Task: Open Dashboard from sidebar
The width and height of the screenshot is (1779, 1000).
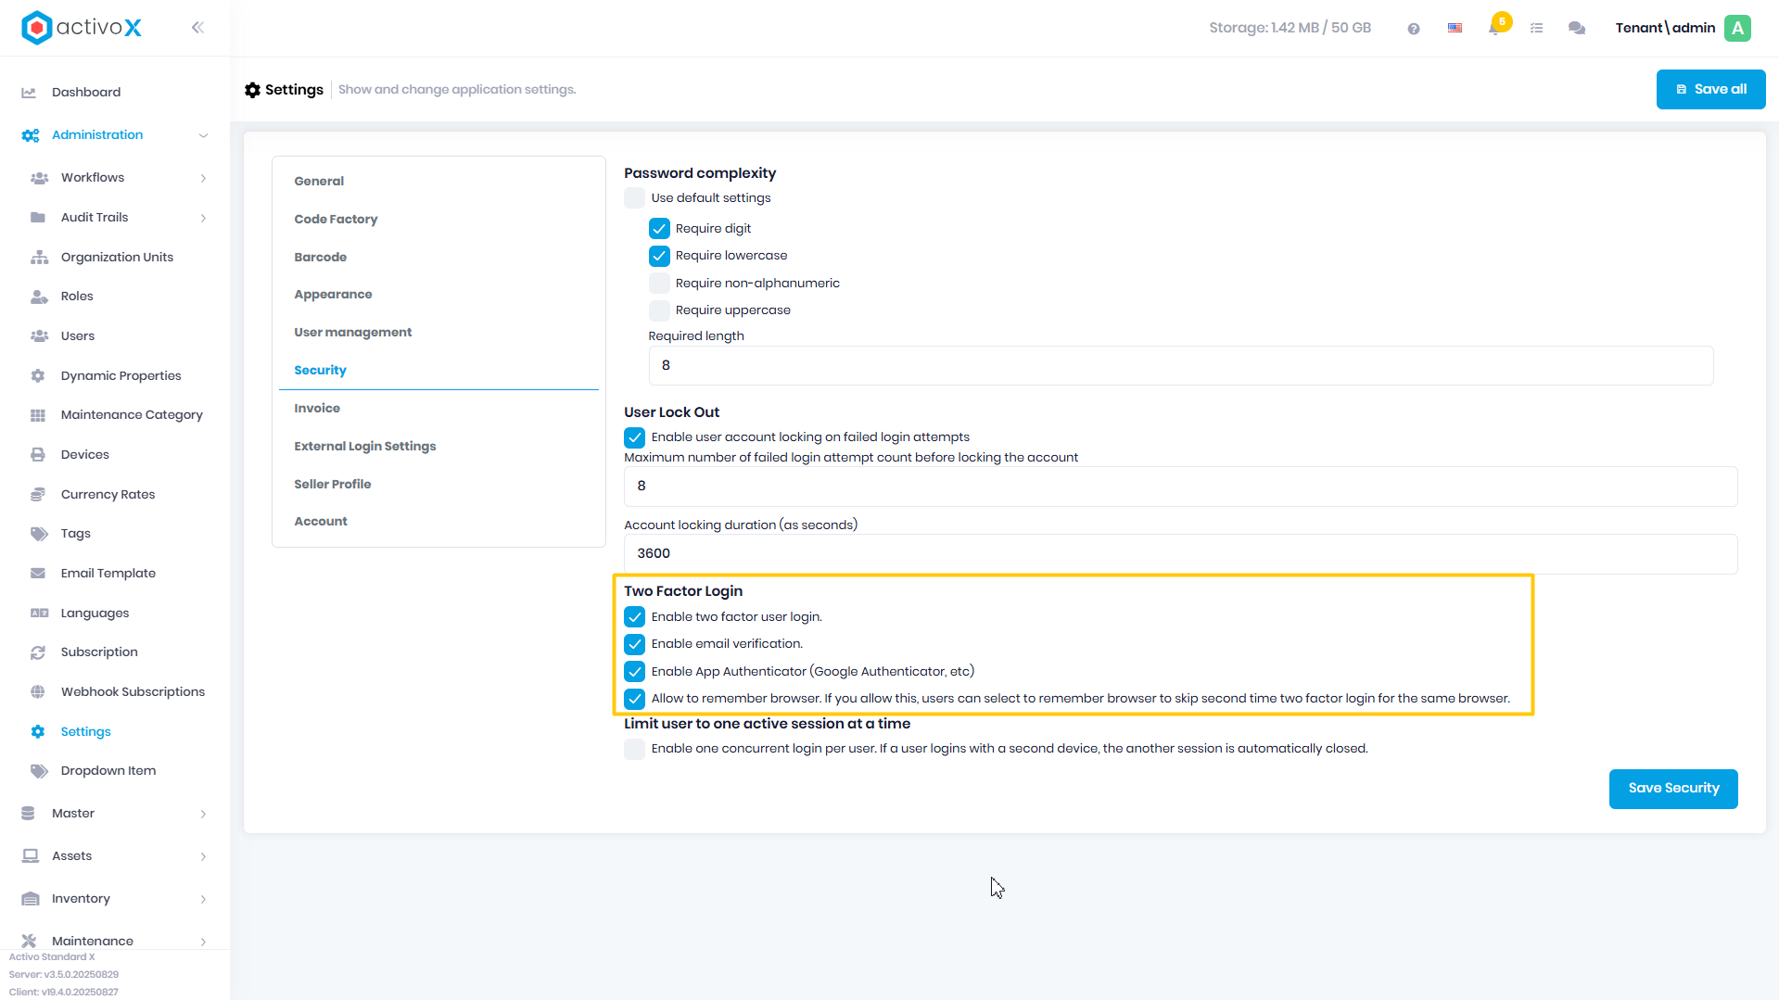Action: tap(86, 93)
